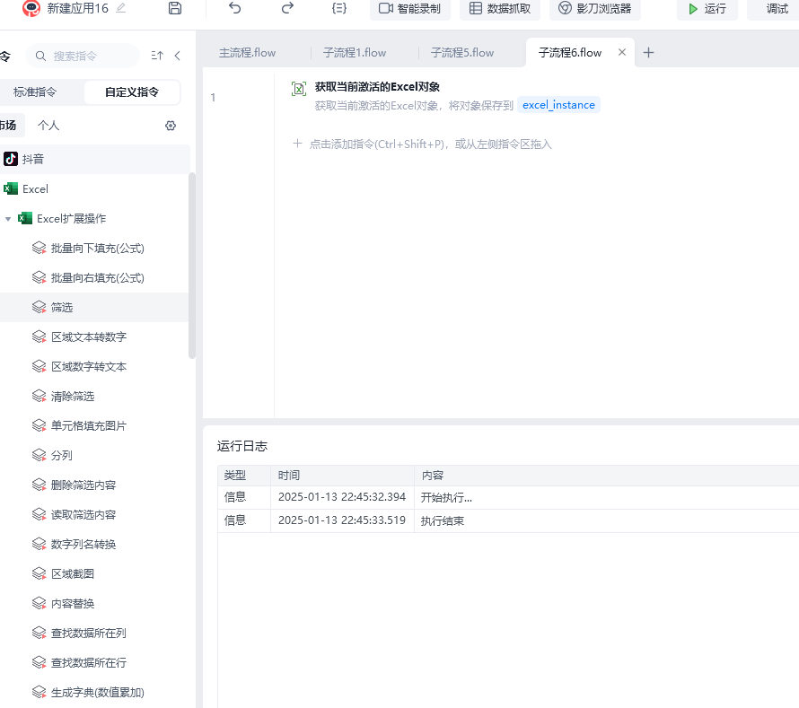Screen dimensions: 799x708
Task: Click the redo arrow icon
Action: click(x=287, y=8)
